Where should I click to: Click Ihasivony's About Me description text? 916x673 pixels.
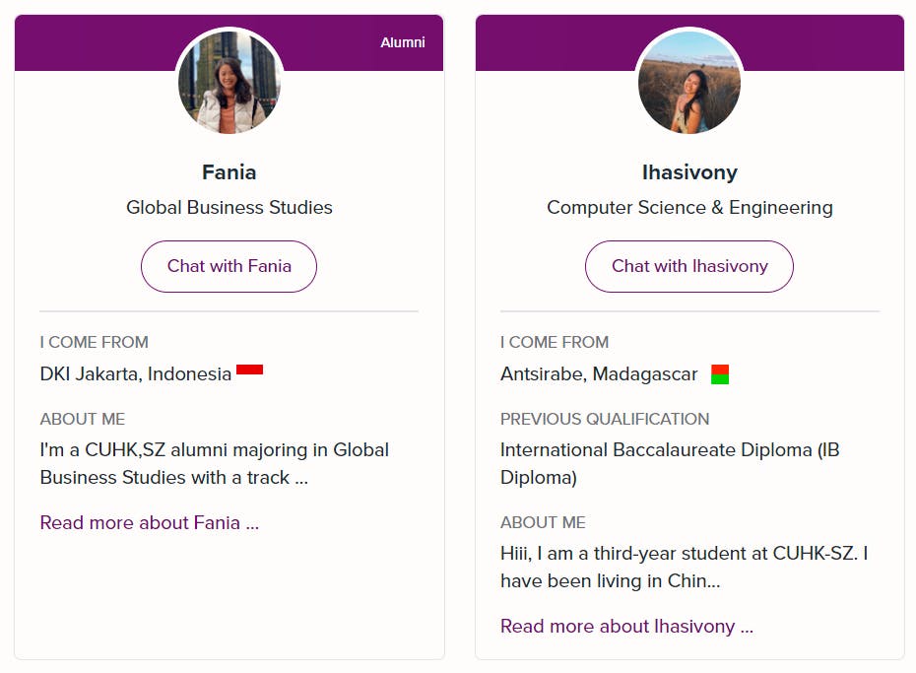pyautogui.click(x=684, y=567)
